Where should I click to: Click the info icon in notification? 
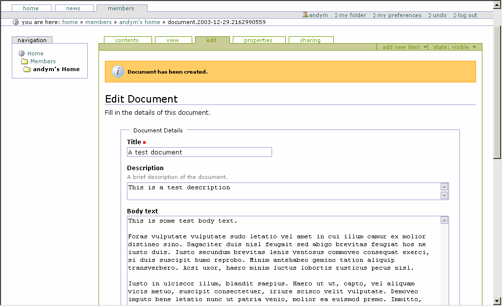(x=118, y=72)
